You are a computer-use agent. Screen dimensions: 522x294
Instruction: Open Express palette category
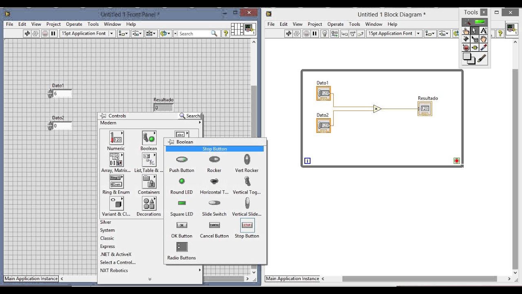[108, 246]
